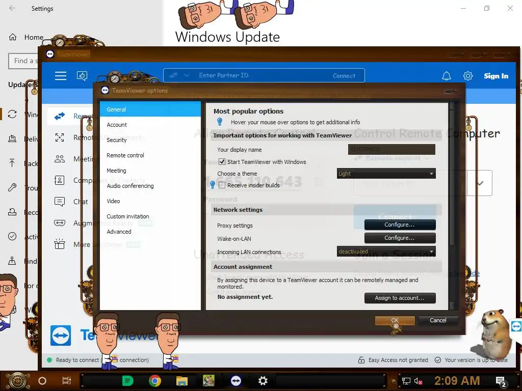Screen dimensions: 522x391
Task: Select Video options category
Action: (x=150, y=201)
